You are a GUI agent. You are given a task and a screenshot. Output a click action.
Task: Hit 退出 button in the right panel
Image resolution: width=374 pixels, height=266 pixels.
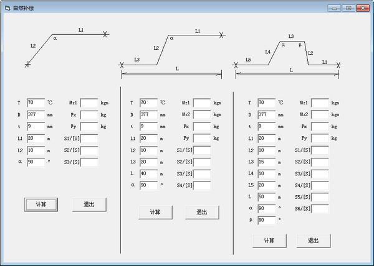313,241
